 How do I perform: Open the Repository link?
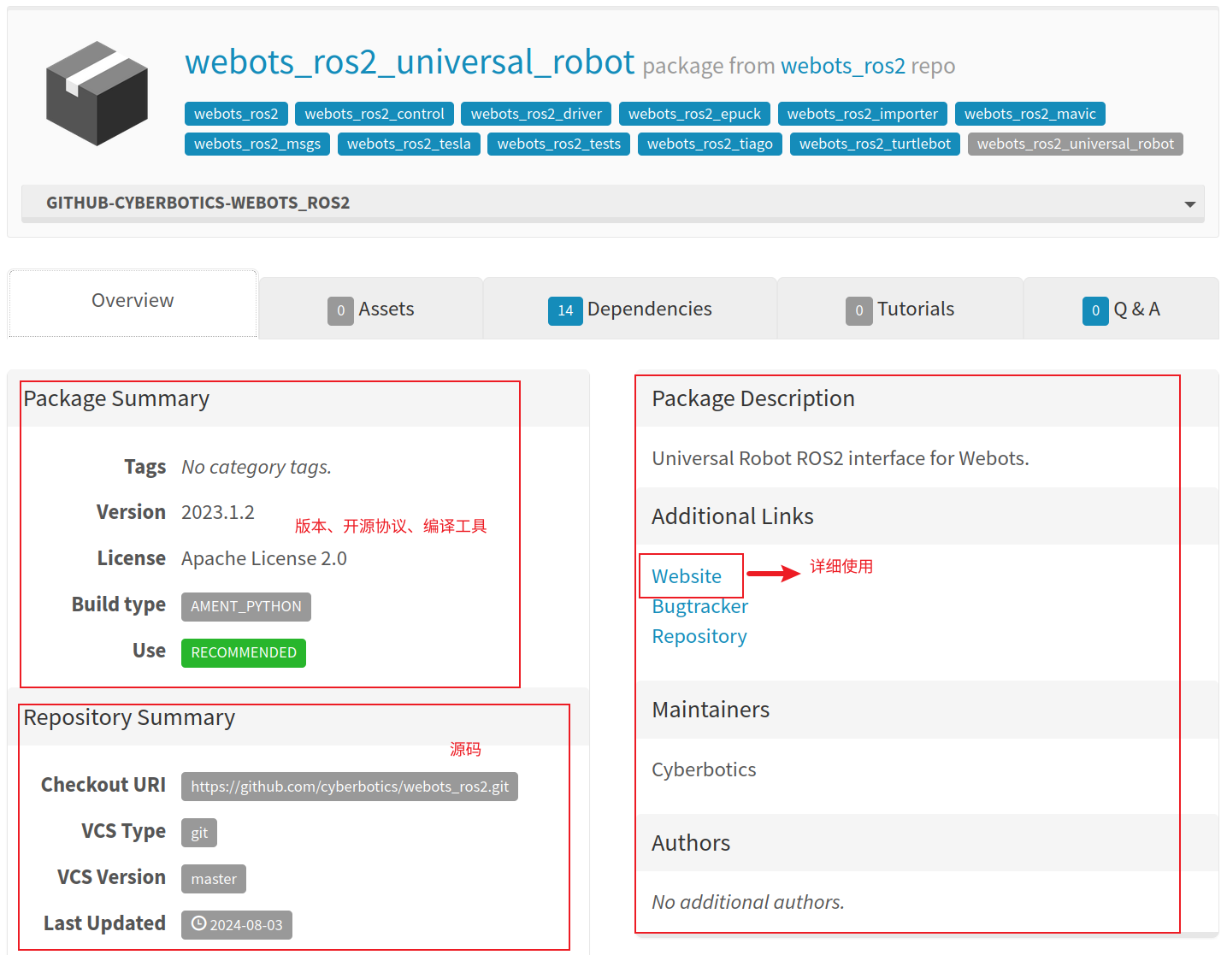tap(699, 636)
